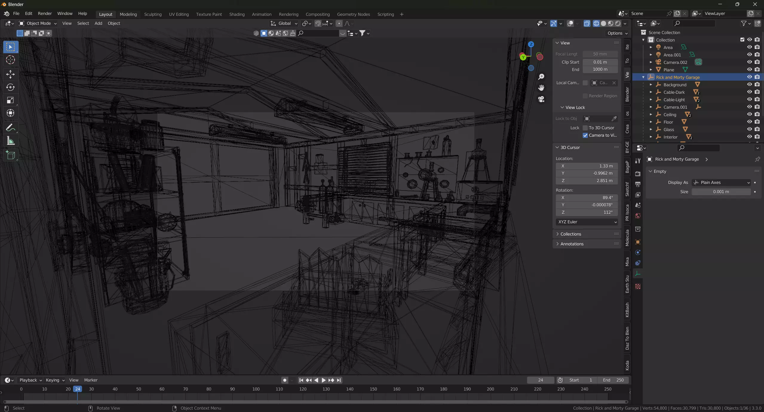764x412 pixels.
Task: Select the Select Box tool
Action: [10, 47]
